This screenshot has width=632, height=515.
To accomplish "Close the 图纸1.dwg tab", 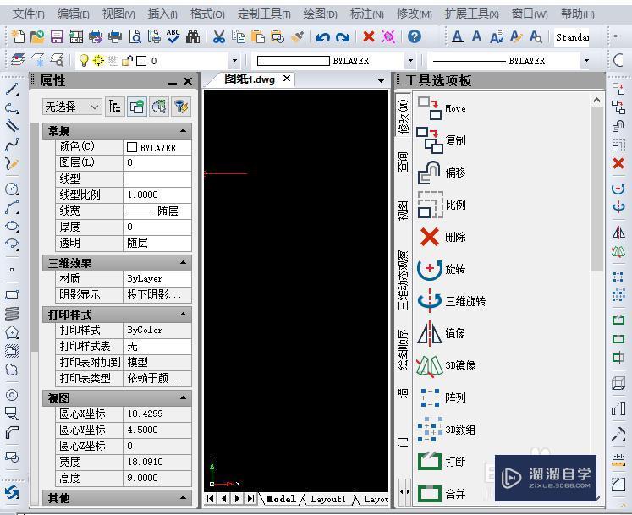I will 287,79.
